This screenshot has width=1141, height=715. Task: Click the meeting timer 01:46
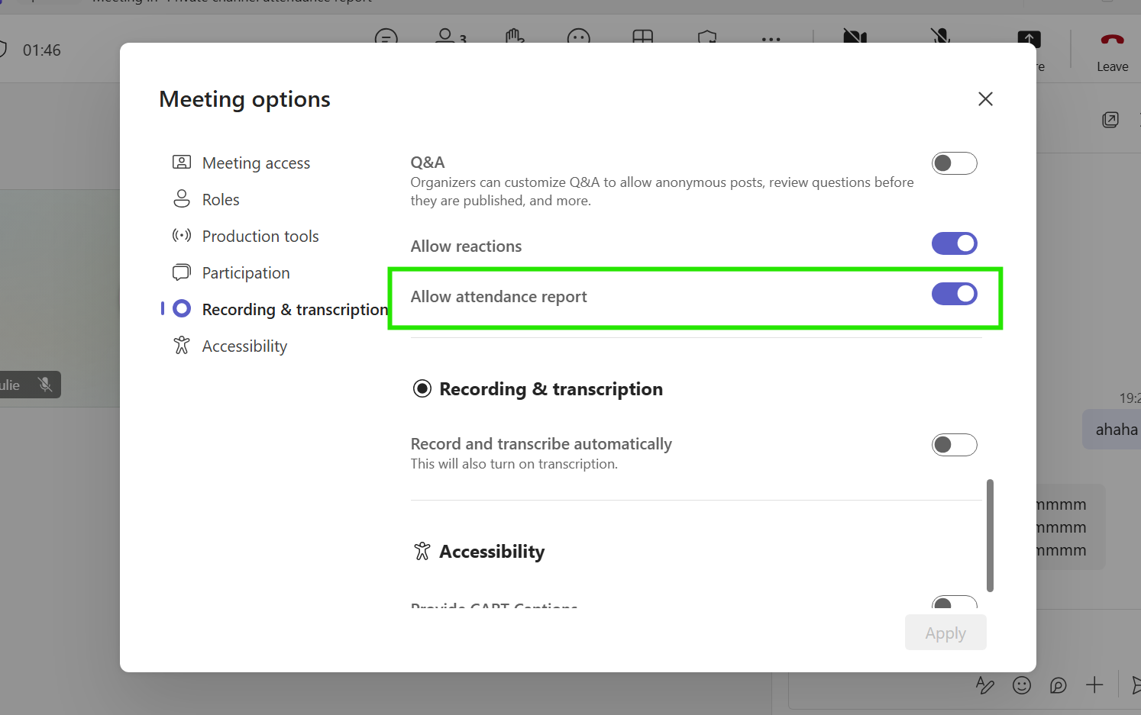41,50
